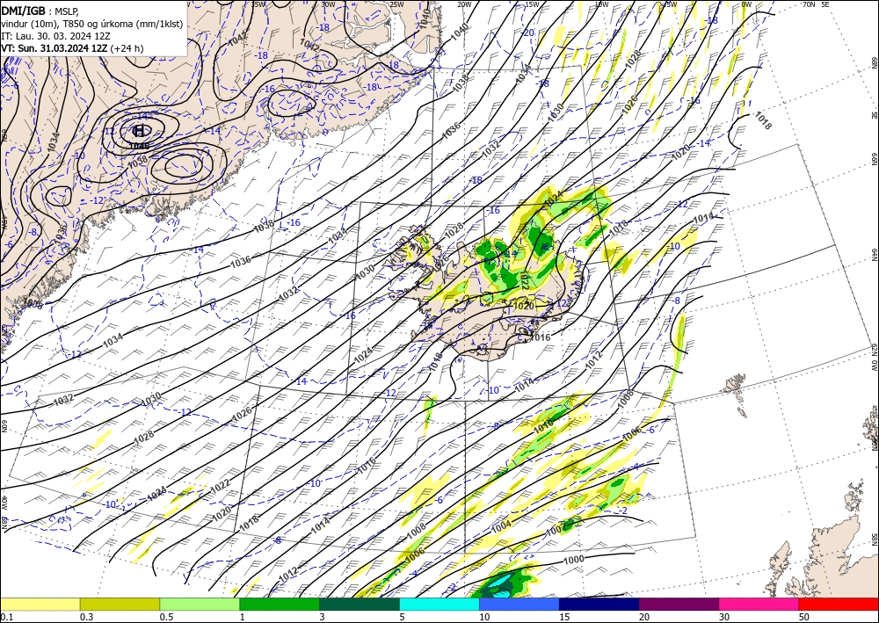Click the 1046 pressure label below the H

pos(139,146)
